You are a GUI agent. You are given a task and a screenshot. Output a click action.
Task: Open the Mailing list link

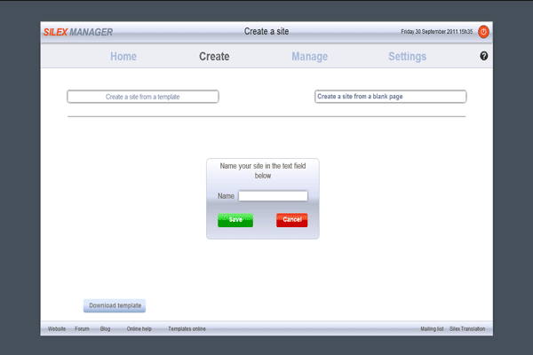[432, 329]
